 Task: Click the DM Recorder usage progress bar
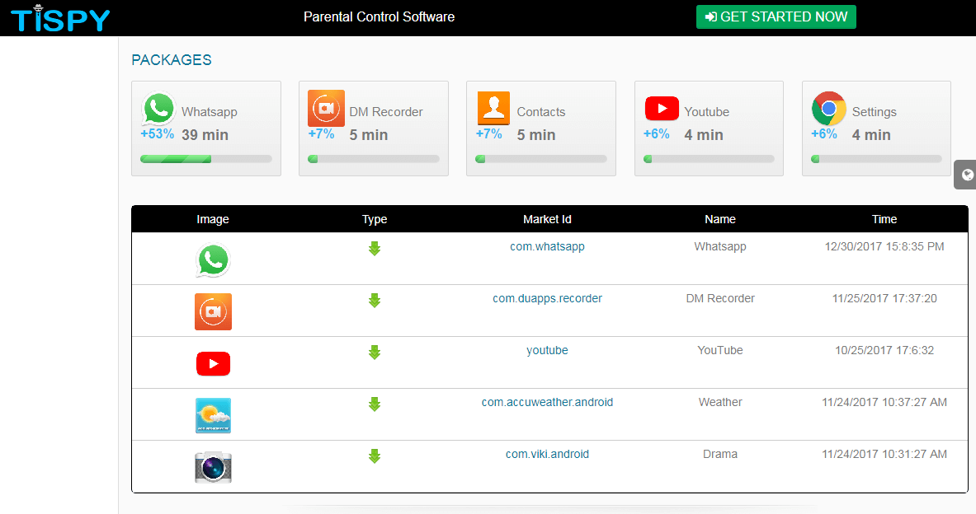(x=374, y=159)
